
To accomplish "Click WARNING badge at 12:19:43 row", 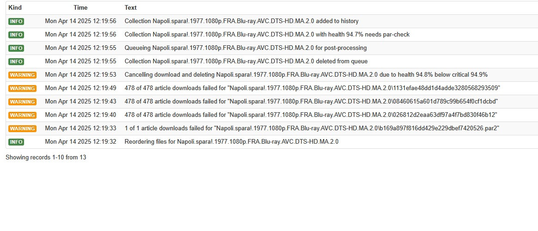I will (22, 102).
